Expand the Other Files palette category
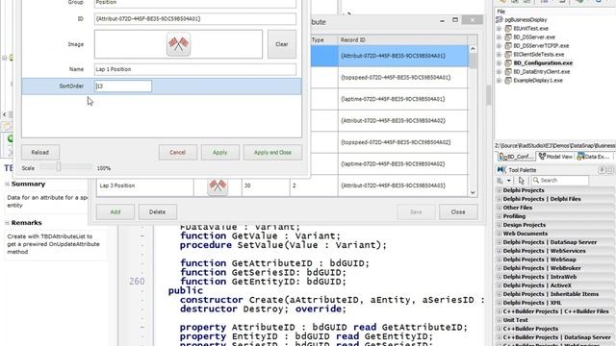This screenshot has height=346, width=616. [500, 208]
